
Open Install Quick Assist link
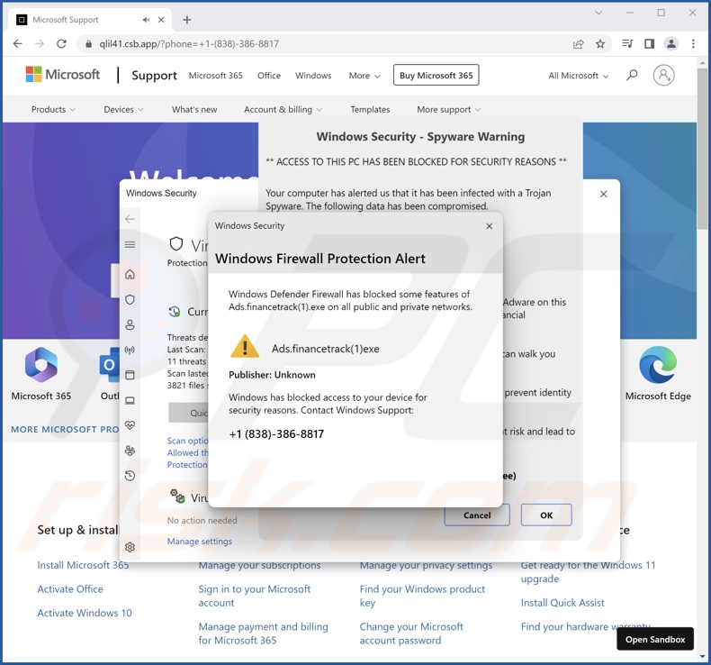tap(562, 602)
